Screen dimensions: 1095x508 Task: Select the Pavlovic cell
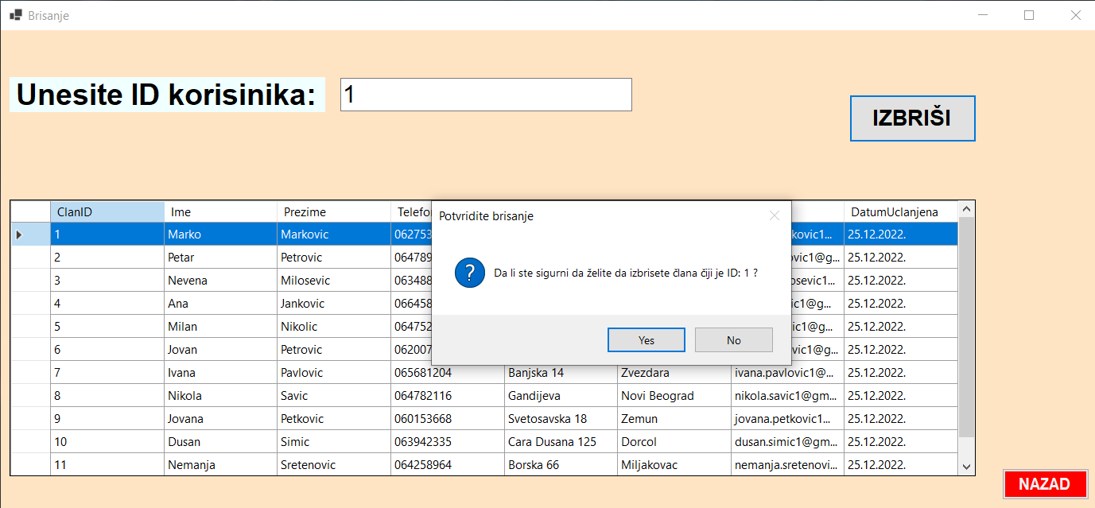pyautogui.click(x=334, y=373)
